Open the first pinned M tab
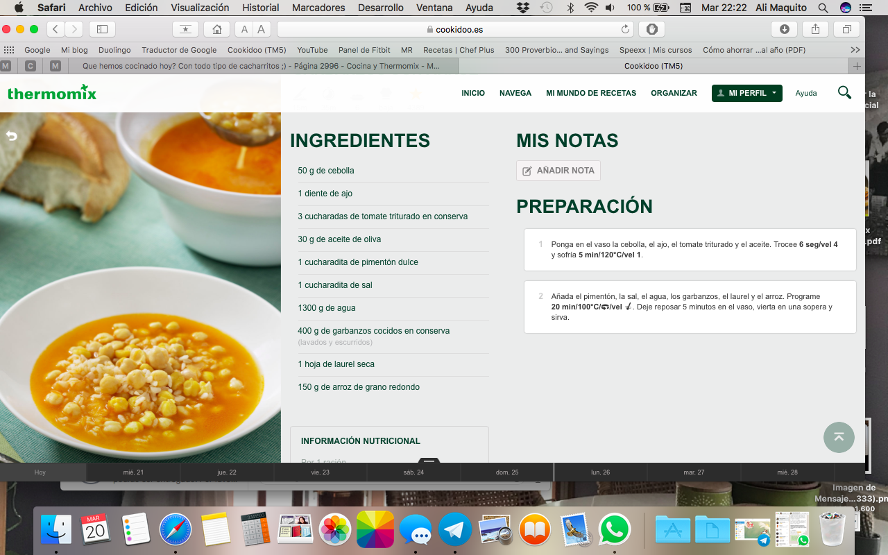This screenshot has width=888, height=555. 6,66
